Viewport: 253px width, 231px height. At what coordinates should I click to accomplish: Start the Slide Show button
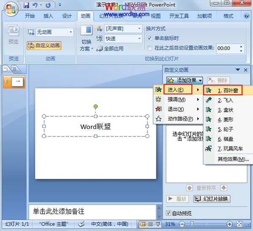click(x=212, y=199)
